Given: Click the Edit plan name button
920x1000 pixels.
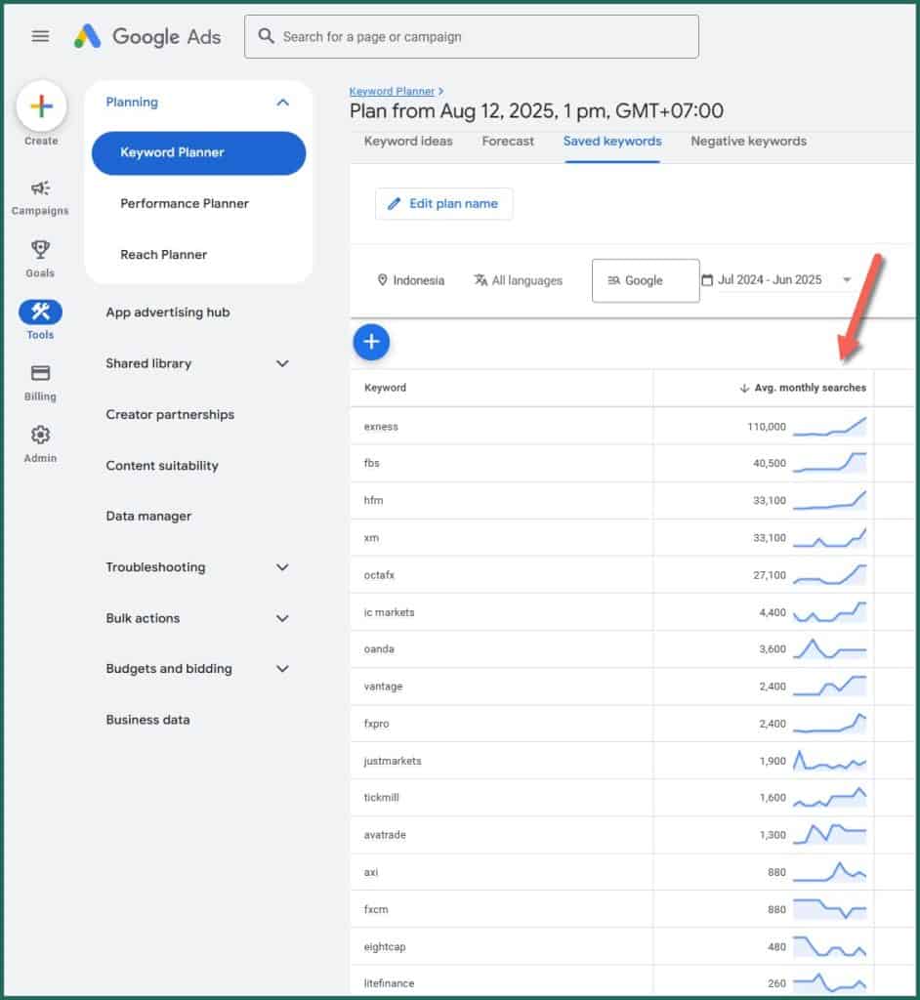Looking at the screenshot, I should point(444,203).
